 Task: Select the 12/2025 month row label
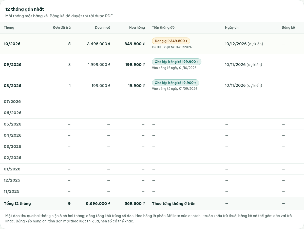(12, 180)
